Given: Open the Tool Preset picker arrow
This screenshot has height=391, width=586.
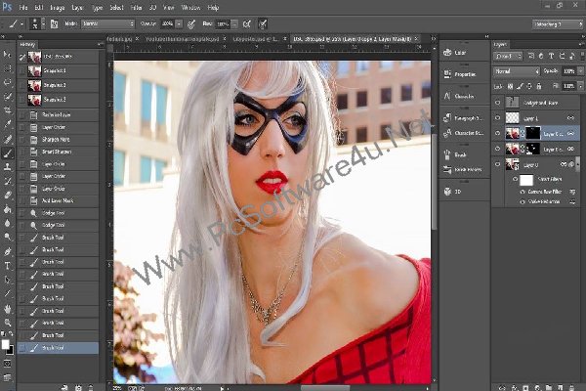Looking at the screenshot, I should coord(21,23).
